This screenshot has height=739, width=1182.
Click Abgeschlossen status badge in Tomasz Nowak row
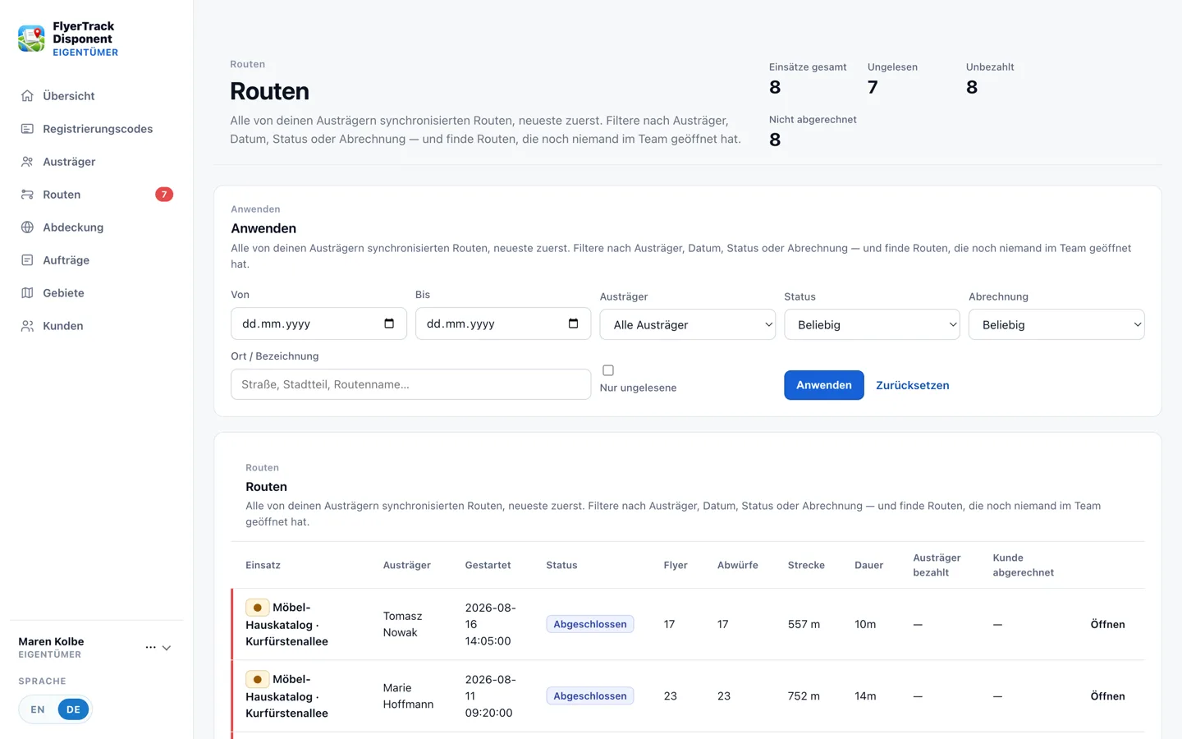point(589,624)
